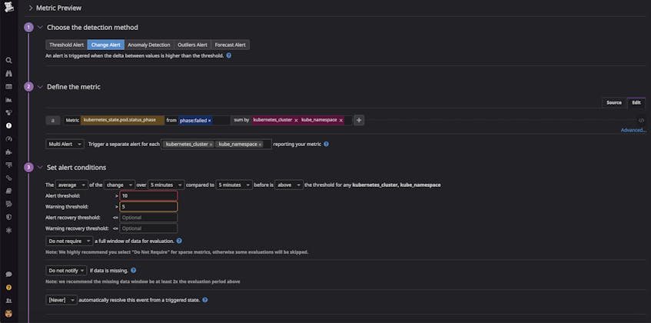Open the 'average' aggregation dropdown
This screenshot has height=323, width=651.
click(71, 185)
